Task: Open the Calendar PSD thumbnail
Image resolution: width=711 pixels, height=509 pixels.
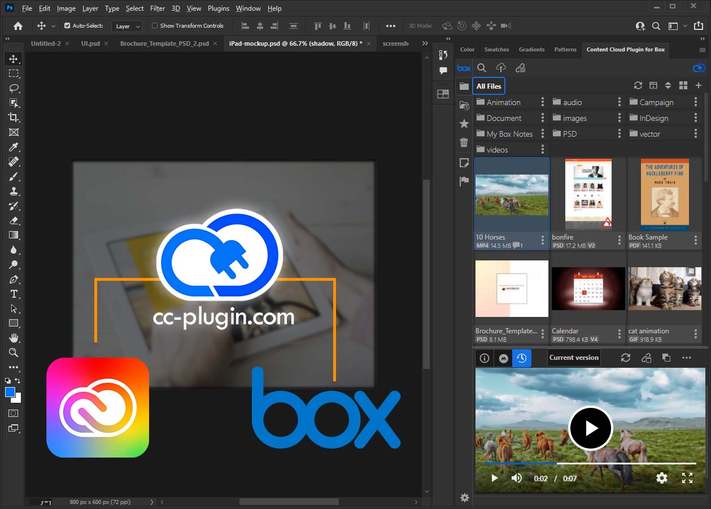Action: click(588, 289)
